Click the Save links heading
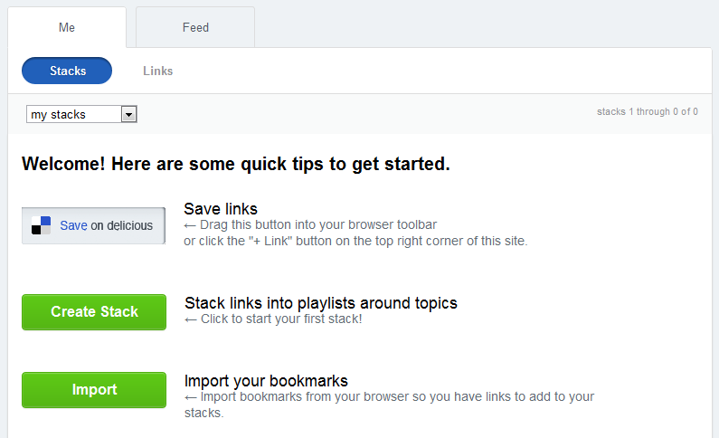This screenshot has width=719, height=438. (221, 209)
